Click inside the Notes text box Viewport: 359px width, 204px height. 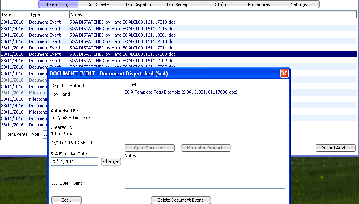point(205,174)
